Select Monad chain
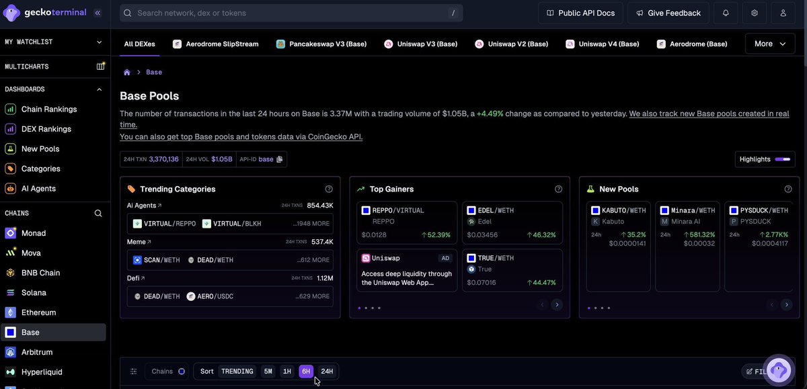 (x=54, y=233)
